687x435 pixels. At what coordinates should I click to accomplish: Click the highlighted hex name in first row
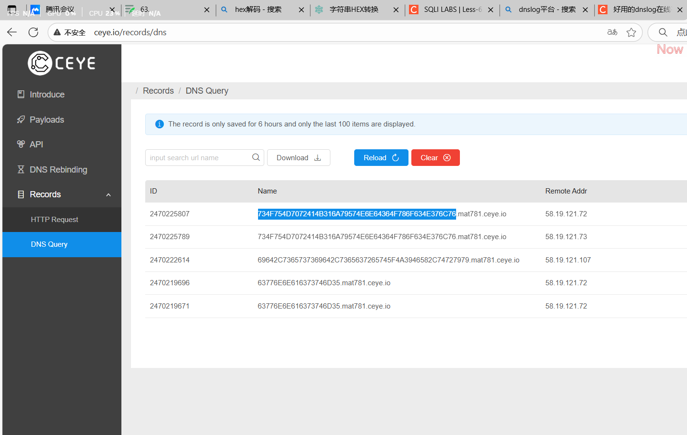tap(357, 214)
